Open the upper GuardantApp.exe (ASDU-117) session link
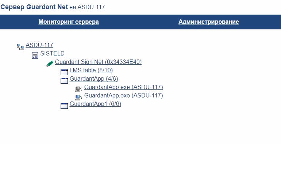Viewport: 281px width, 180px height. tap(123, 87)
